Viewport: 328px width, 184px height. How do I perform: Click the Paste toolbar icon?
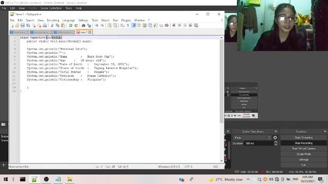[63, 26]
